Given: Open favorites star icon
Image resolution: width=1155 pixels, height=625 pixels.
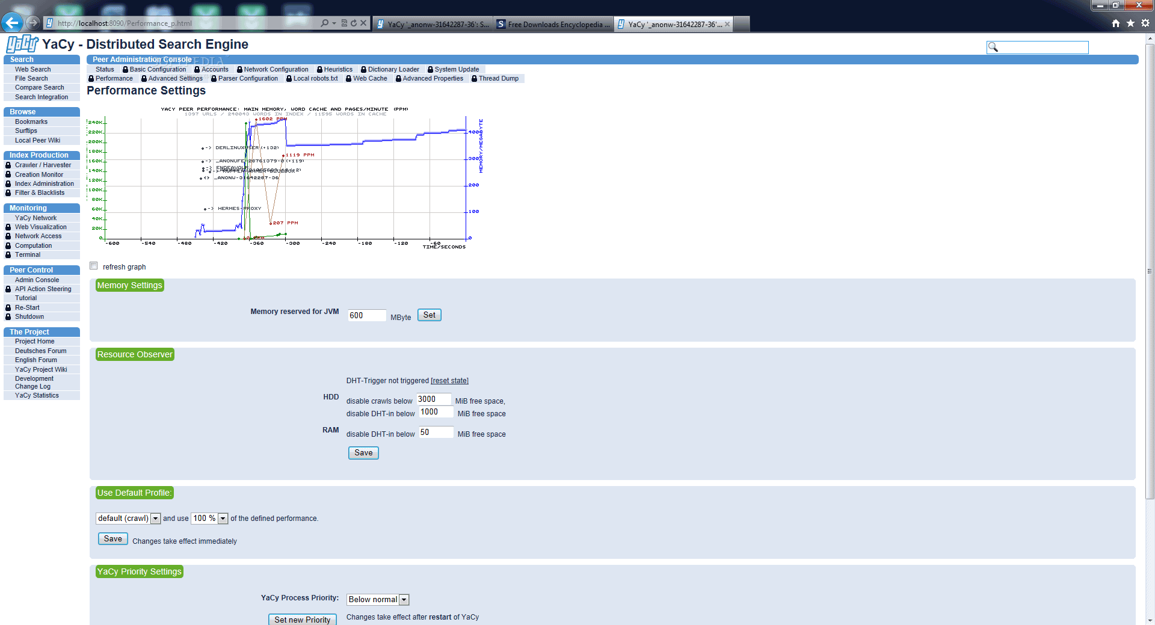Looking at the screenshot, I should pos(1130,23).
